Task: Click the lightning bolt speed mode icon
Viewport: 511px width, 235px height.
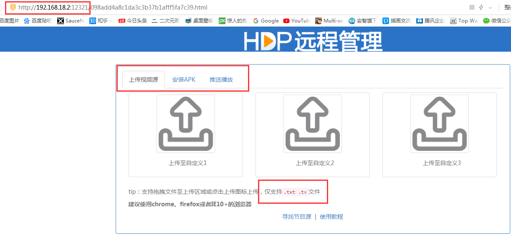Action: tap(481, 7)
